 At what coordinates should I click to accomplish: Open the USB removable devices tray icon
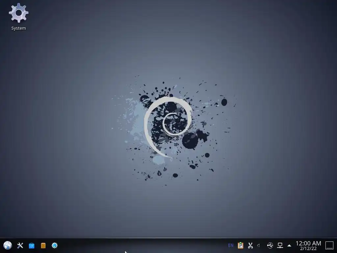coord(270,245)
